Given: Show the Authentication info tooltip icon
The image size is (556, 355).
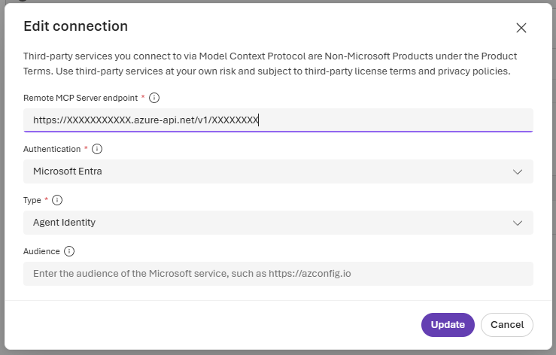Looking at the screenshot, I should (97, 149).
